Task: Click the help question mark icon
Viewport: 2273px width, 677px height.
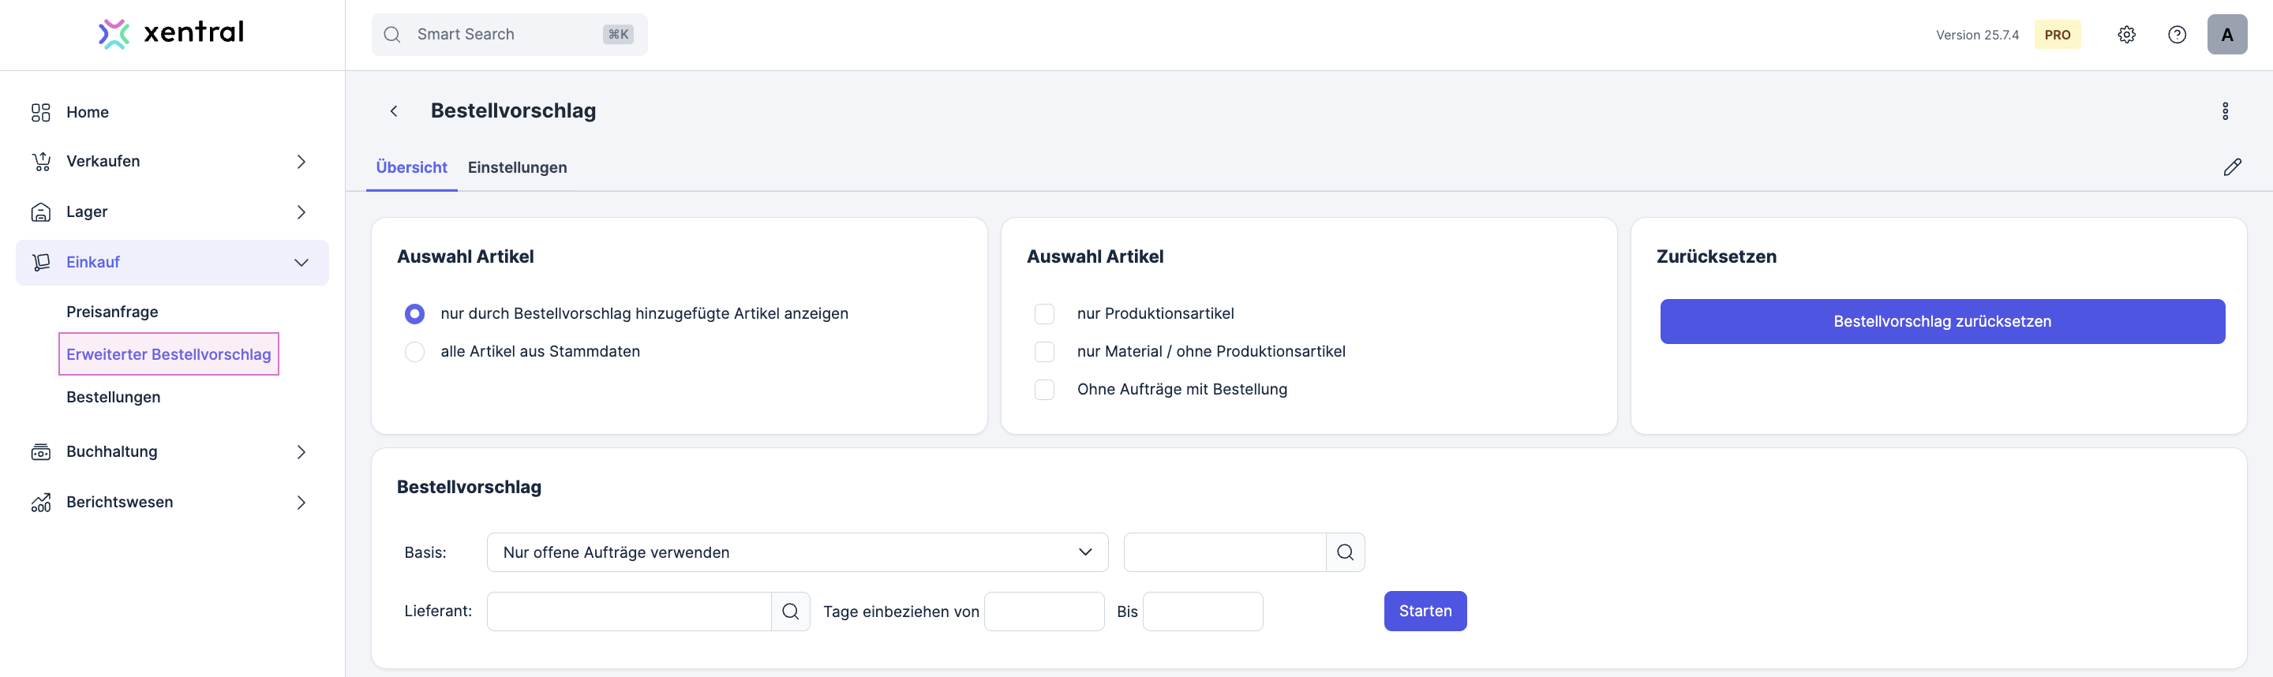Action: [2177, 35]
